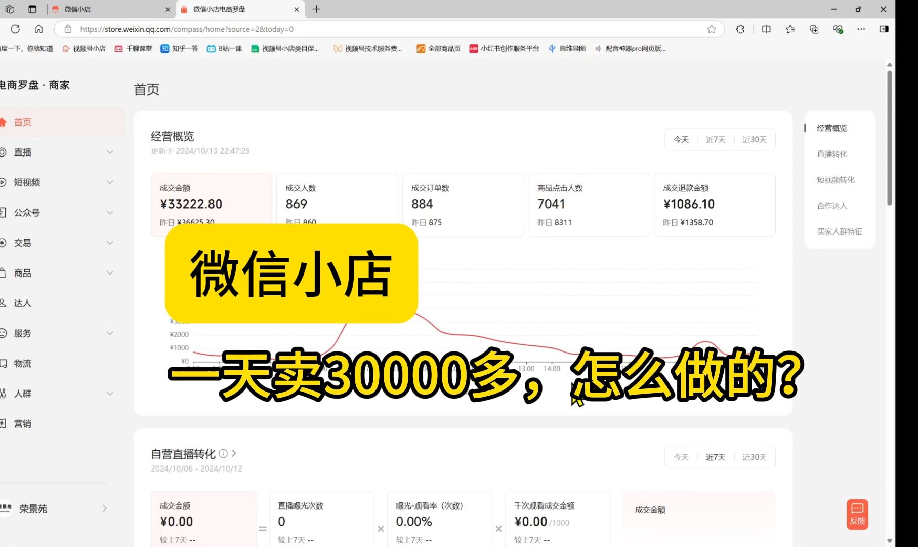Jump to 合作达人 anchor in right nav

(x=832, y=206)
